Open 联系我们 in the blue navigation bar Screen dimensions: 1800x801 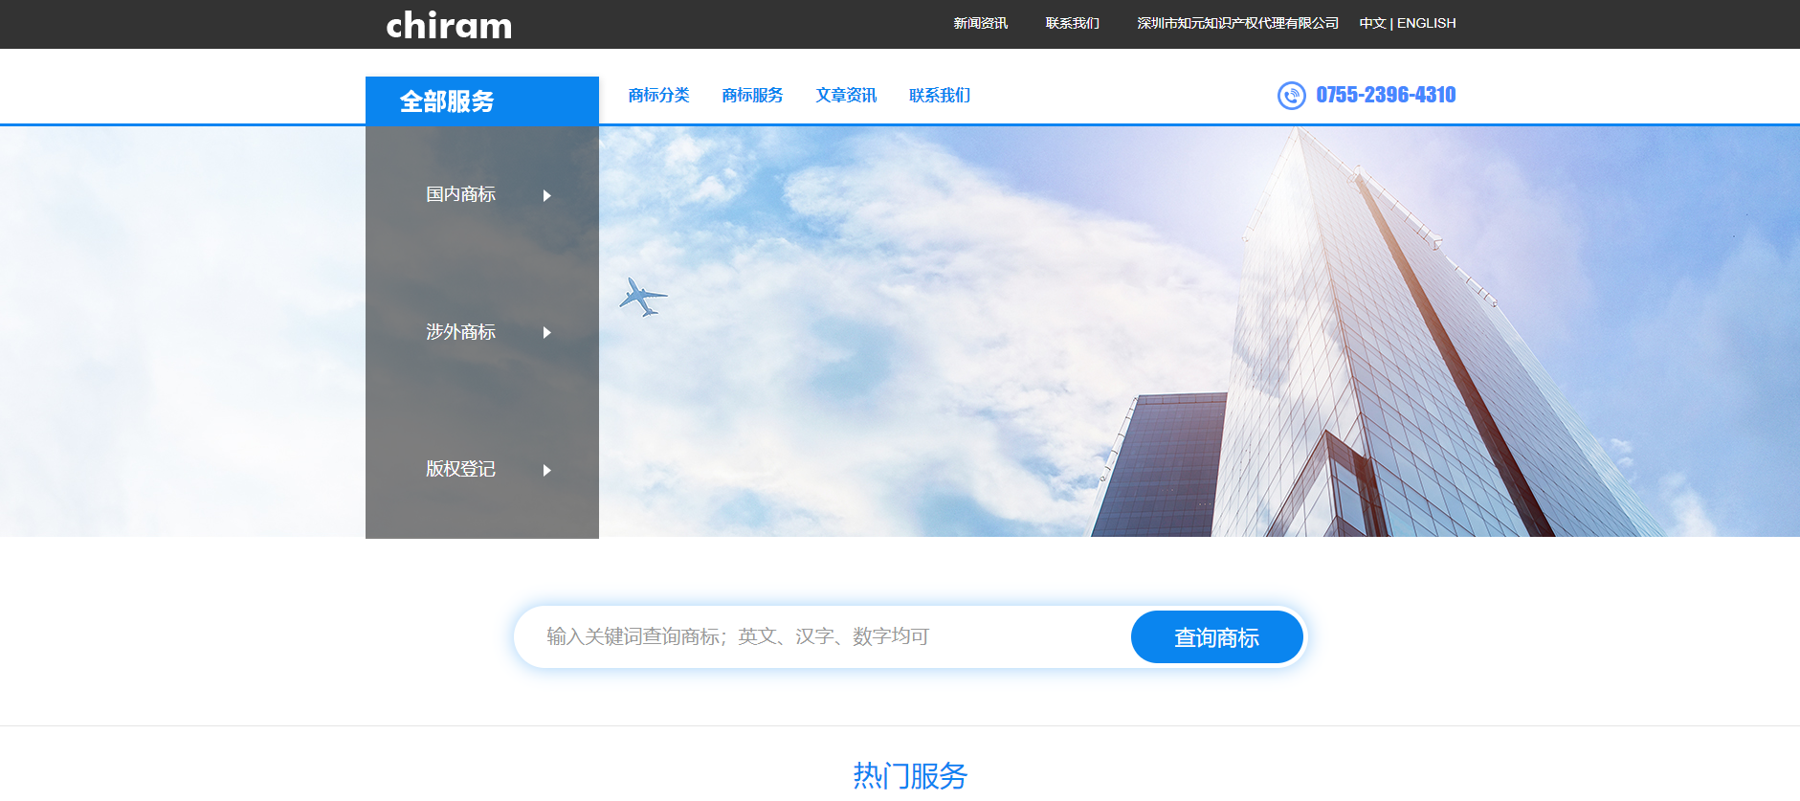tap(940, 96)
